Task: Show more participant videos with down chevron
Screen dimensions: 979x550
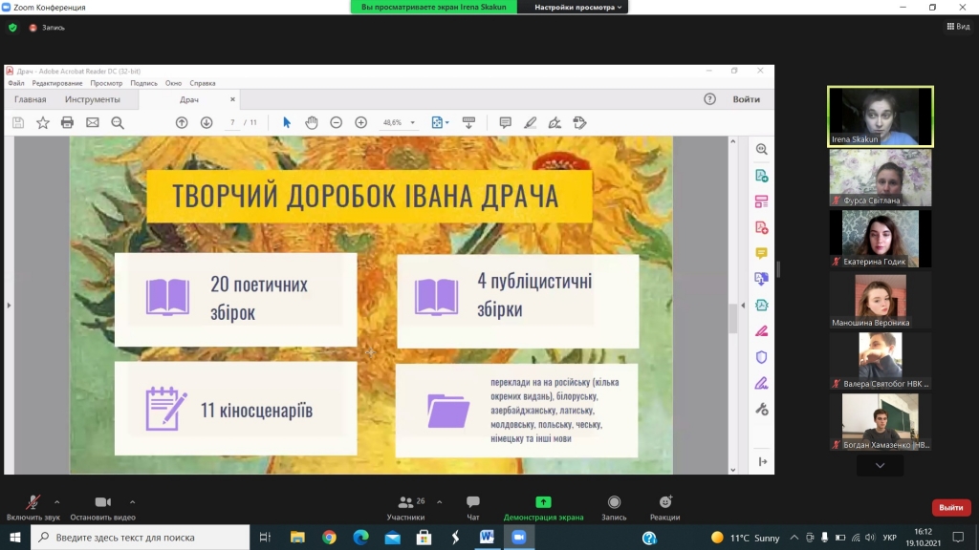Action: 880,465
